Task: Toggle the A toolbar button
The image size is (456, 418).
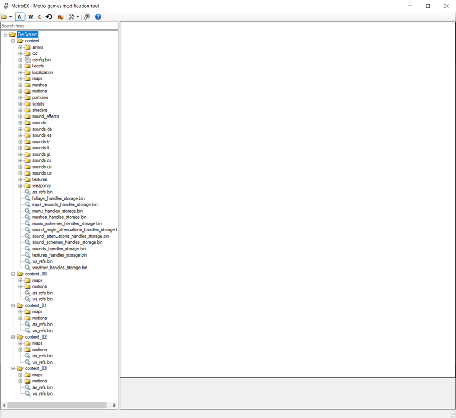Action: (x=19, y=17)
